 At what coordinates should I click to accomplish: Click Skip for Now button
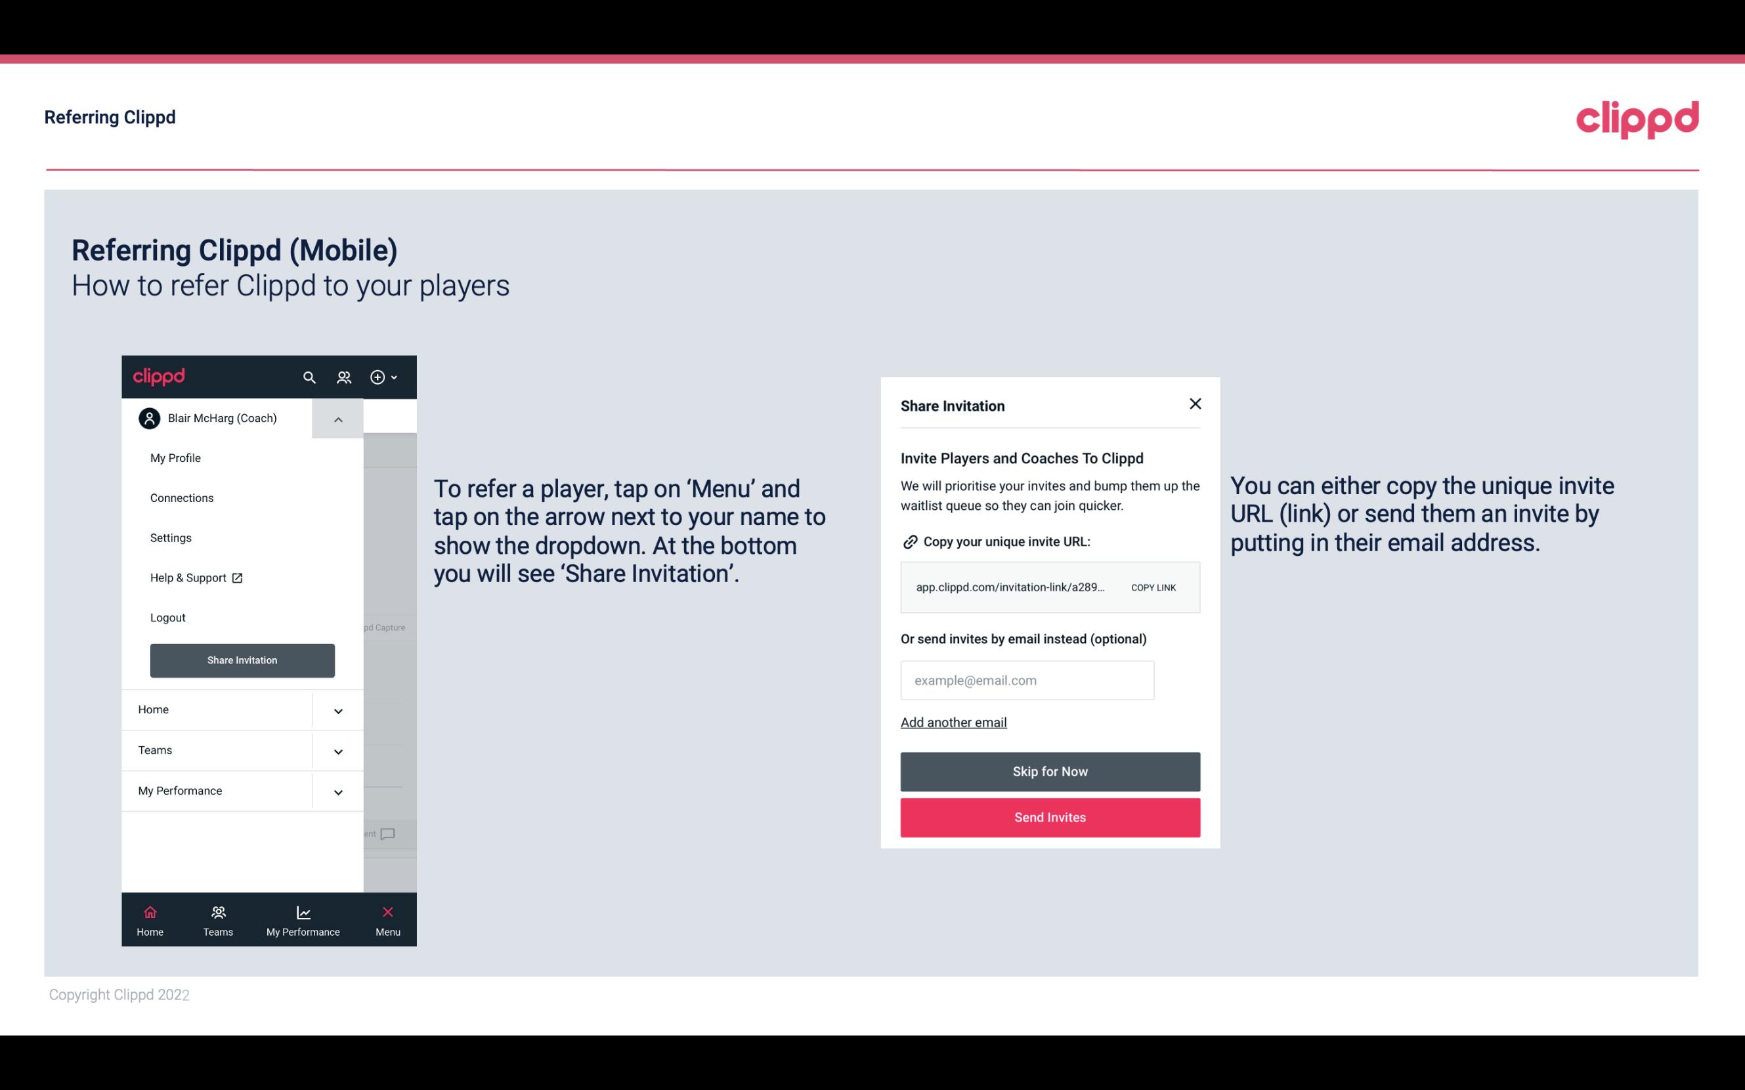(x=1050, y=771)
